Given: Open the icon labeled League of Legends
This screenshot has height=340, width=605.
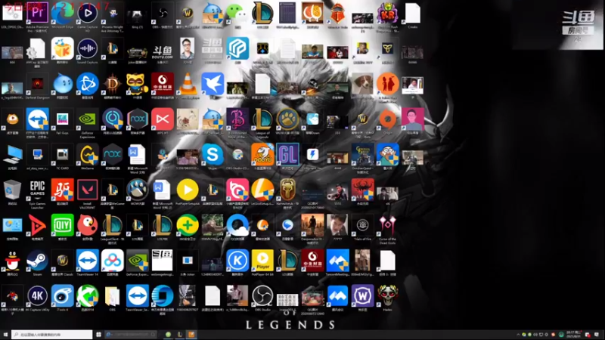Looking at the screenshot, I should pyautogui.click(x=262, y=119).
